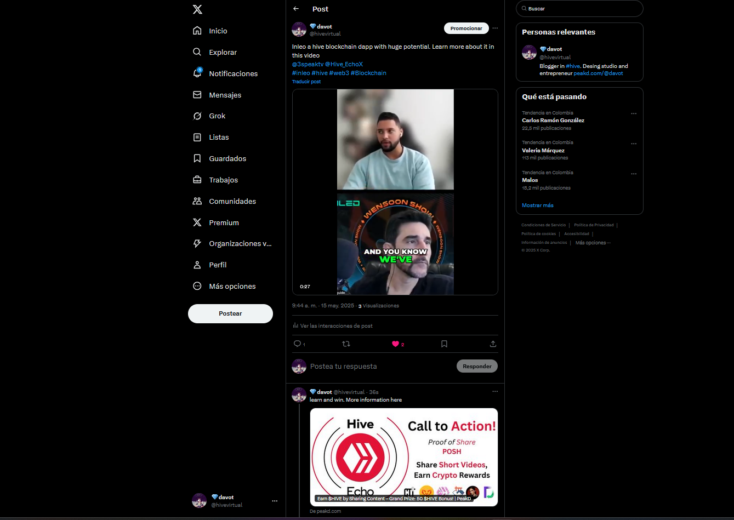Open Perfil in sidebar
The width and height of the screenshot is (734, 520).
pyautogui.click(x=210, y=265)
